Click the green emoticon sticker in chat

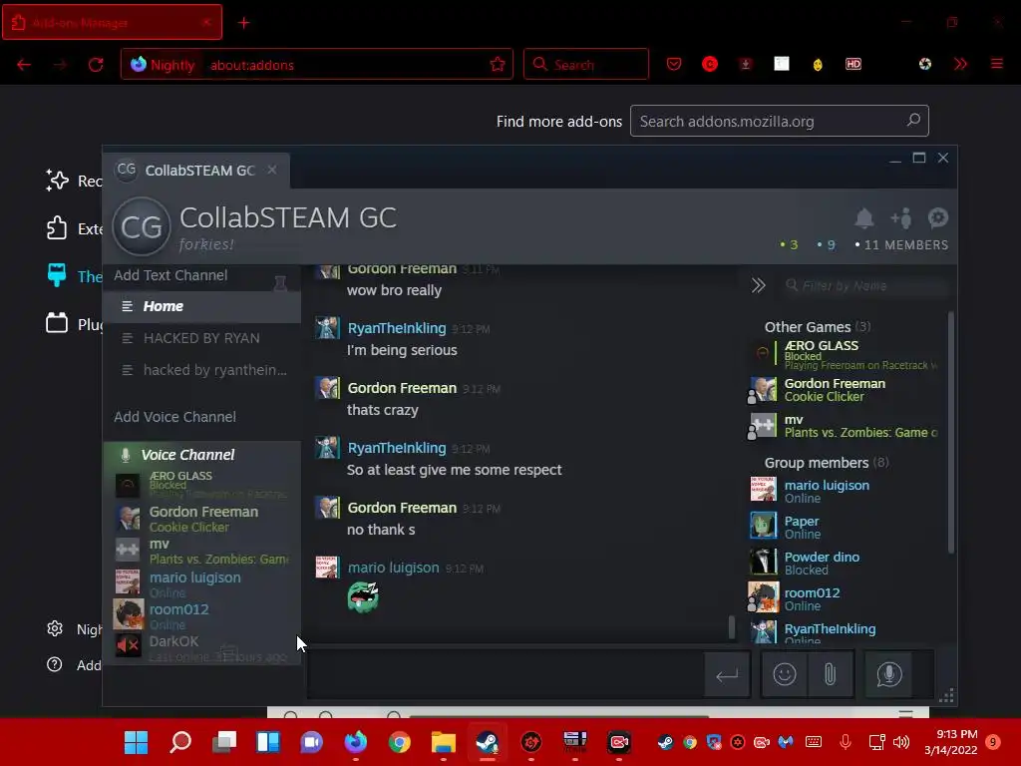[363, 596]
